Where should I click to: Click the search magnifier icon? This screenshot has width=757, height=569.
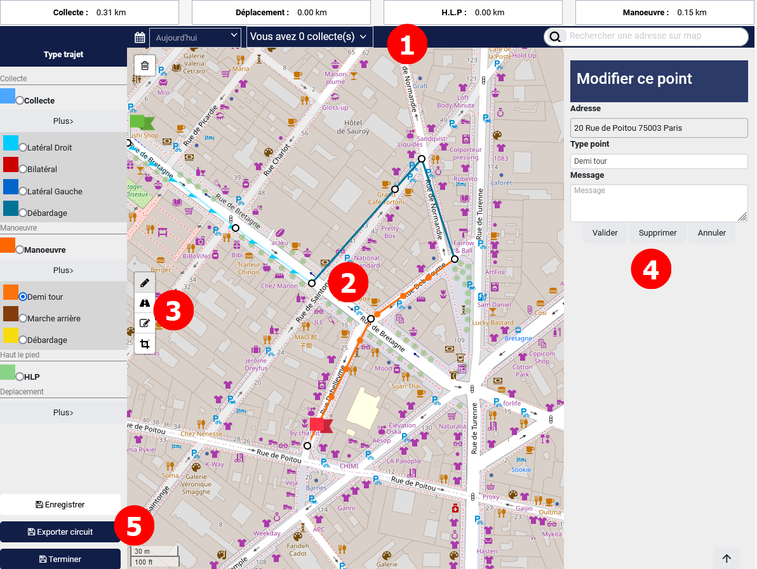pos(555,37)
